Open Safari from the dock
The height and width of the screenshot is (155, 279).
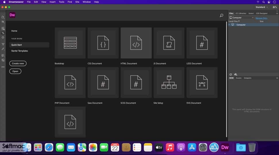coord(49,147)
